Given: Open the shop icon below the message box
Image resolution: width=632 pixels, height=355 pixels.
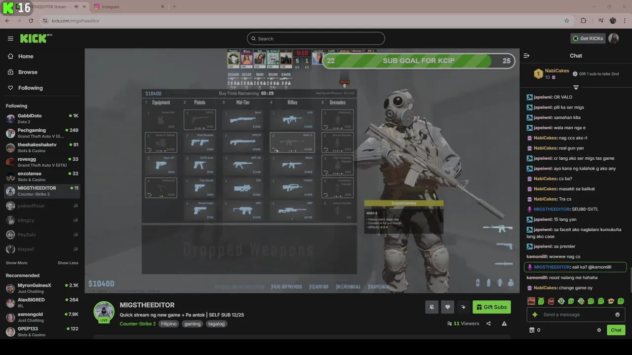Looking at the screenshot, I should coord(532,330).
